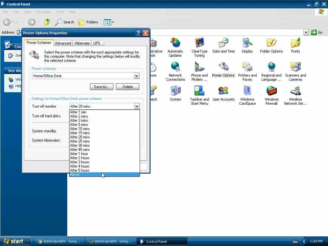Open Date and Time icon
Viewport: 328px width, 246px height.
(x=223, y=45)
